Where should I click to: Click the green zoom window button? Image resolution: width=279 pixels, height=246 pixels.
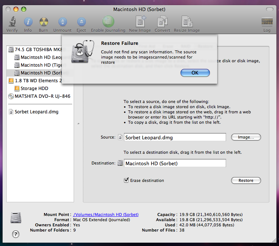(x=24, y=9)
